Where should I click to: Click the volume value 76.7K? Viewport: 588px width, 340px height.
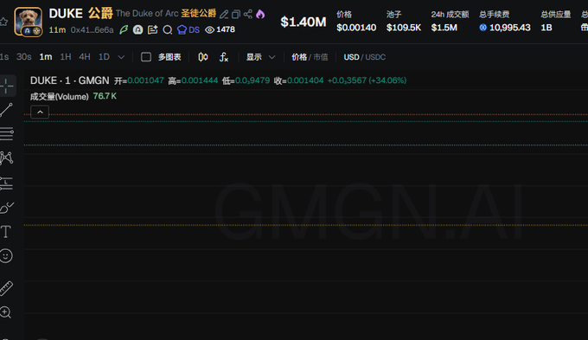105,96
